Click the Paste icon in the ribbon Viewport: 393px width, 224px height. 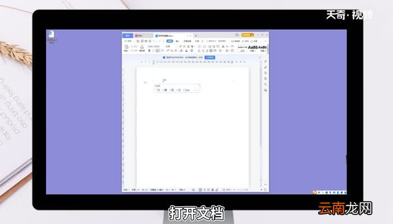point(126,46)
